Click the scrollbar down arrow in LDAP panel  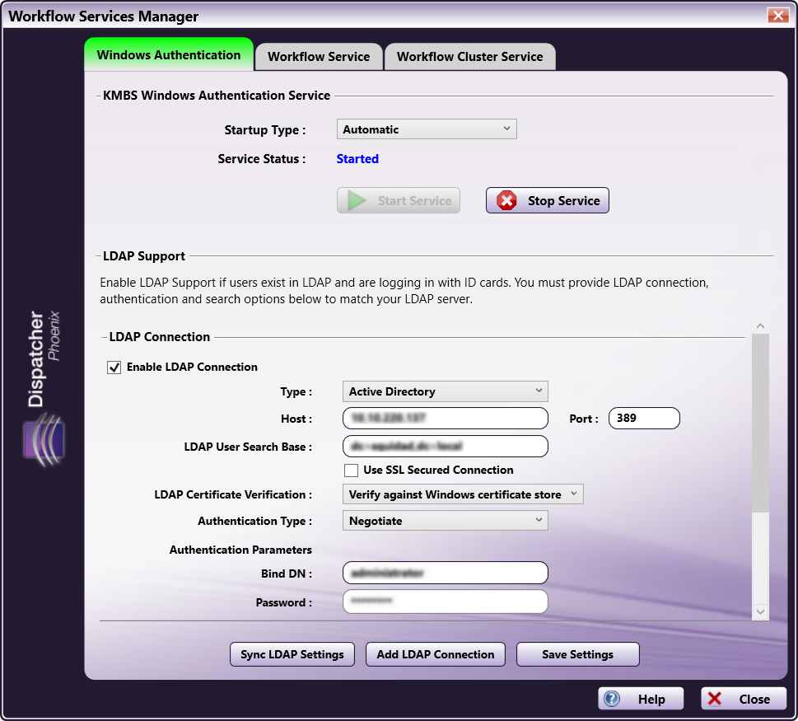760,612
